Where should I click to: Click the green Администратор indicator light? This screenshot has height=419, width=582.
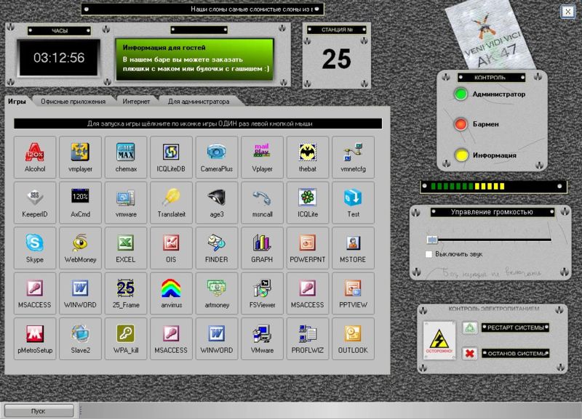click(461, 94)
